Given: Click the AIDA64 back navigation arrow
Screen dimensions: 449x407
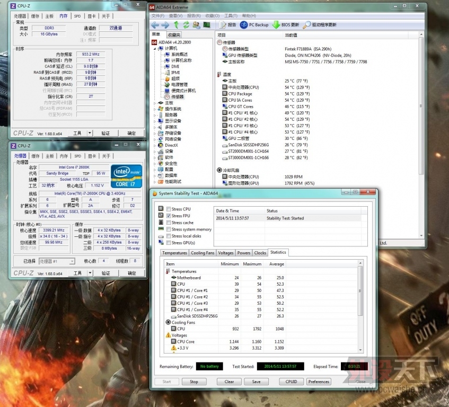Looking at the screenshot, I should 155,25.
